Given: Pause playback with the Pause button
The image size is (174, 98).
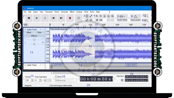Looking at the screenshot, I should click(29, 18).
